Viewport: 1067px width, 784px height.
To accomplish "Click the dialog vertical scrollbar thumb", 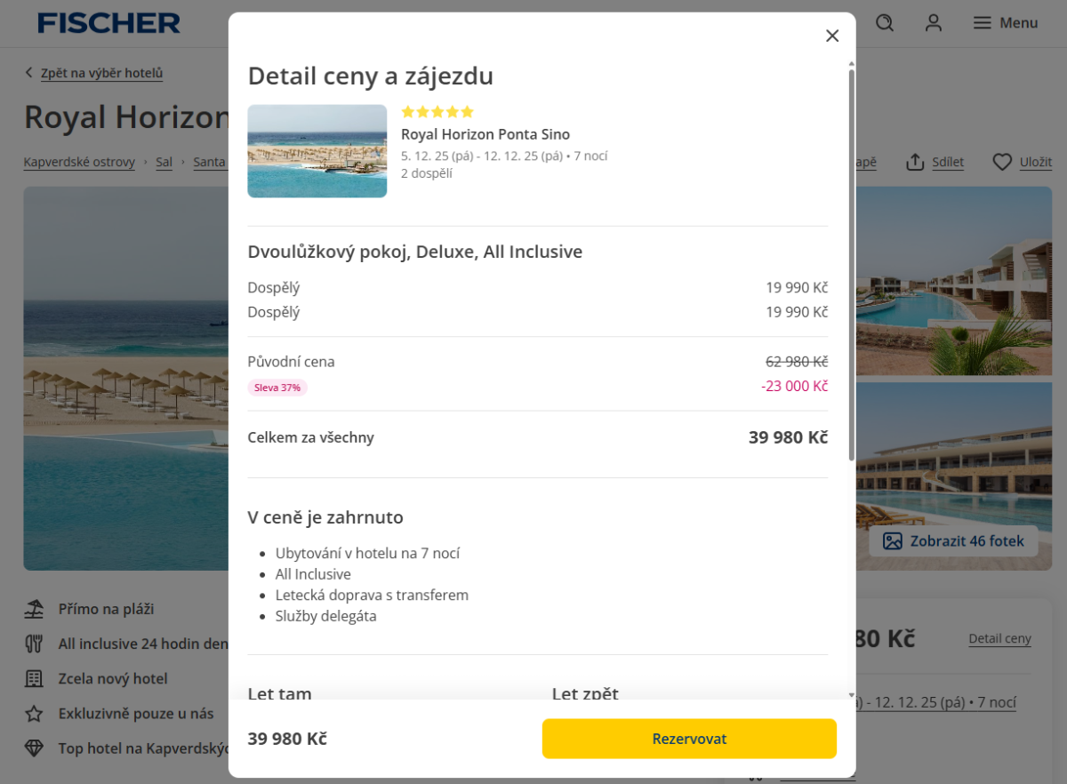I will tap(851, 267).
